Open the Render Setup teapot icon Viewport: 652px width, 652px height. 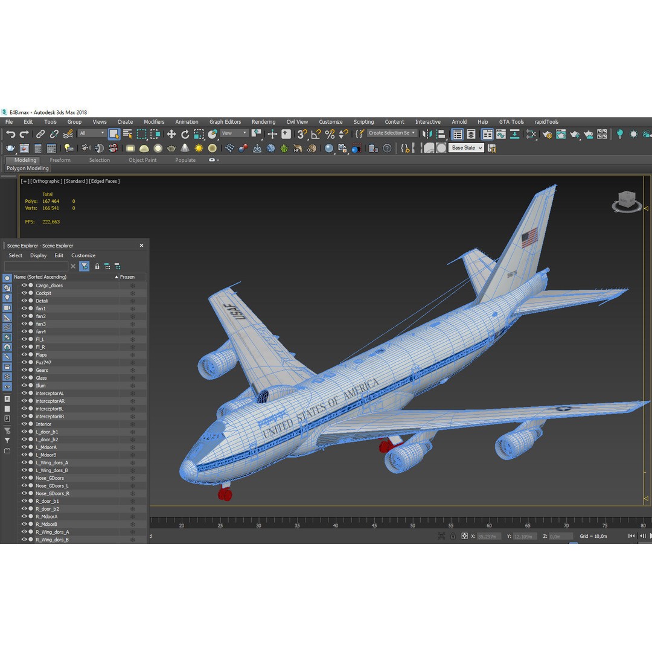pos(547,134)
